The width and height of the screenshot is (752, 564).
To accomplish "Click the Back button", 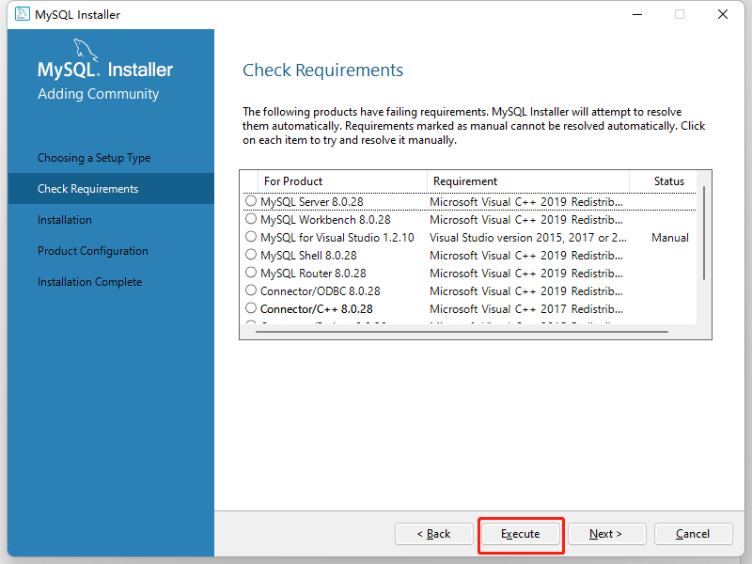I will (434, 534).
